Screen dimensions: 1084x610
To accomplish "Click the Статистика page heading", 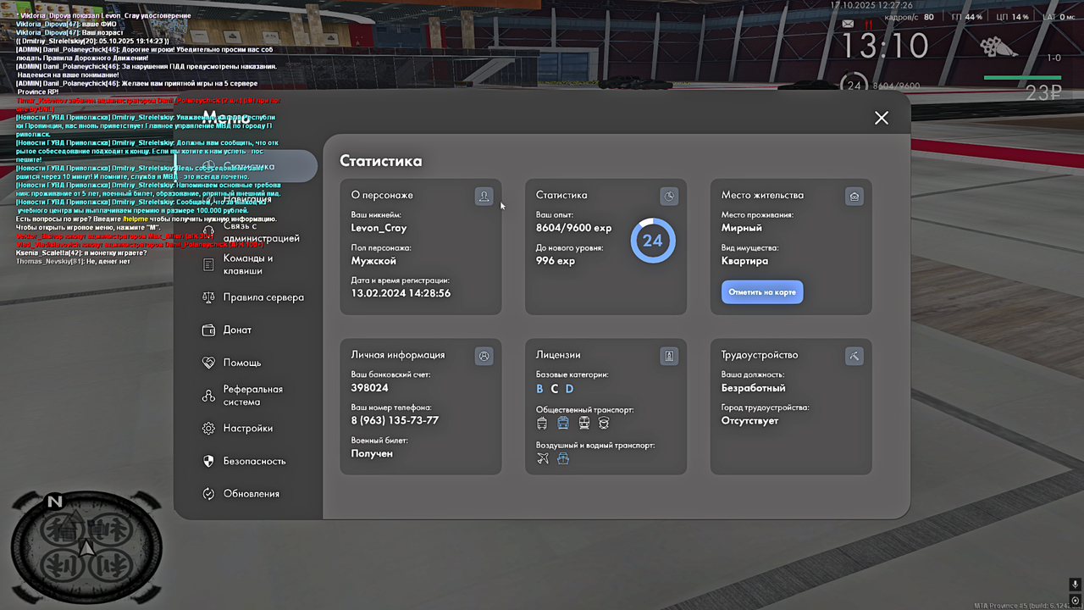I will (381, 161).
